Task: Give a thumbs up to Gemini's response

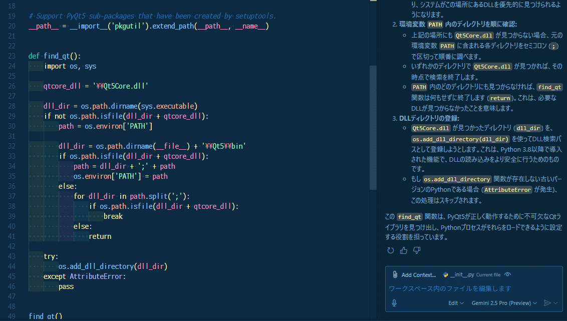Action: click(x=404, y=250)
